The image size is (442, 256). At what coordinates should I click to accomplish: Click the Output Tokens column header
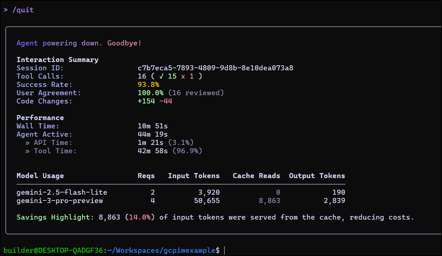317,176
